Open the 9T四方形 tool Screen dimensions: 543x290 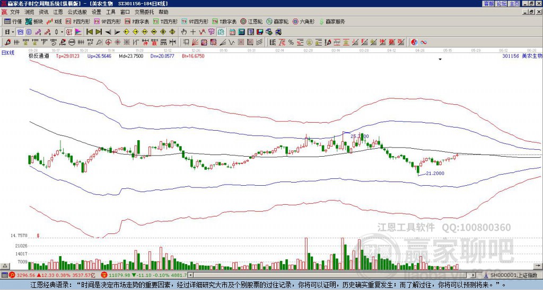click(195, 21)
